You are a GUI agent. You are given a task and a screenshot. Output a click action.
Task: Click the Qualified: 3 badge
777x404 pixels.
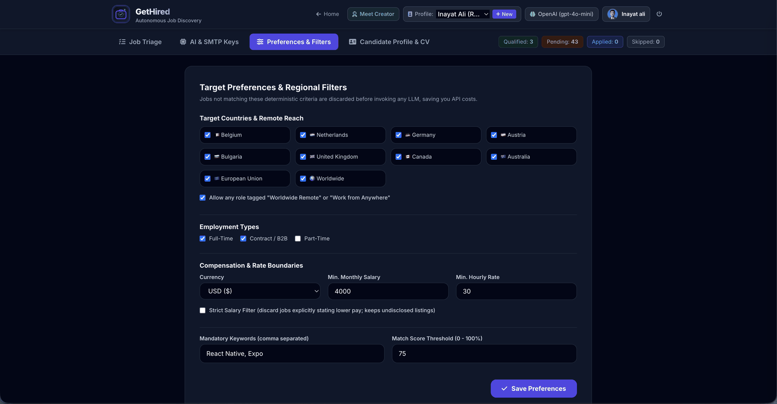[518, 42]
